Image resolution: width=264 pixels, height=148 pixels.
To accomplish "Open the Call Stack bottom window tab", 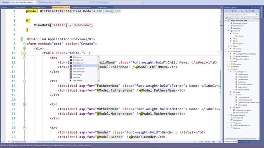I will pyautogui.click(x=4, y=145).
